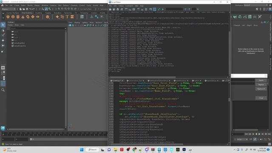Click the new scene icon in status line
Screen dimensions: 272x153
(x=20, y=9)
